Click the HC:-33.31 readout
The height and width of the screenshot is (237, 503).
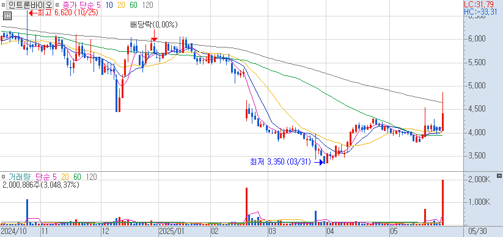[x=480, y=12]
